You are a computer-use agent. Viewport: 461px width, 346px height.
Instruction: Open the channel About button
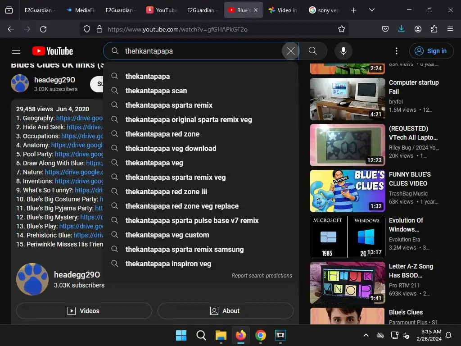tap(225, 311)
